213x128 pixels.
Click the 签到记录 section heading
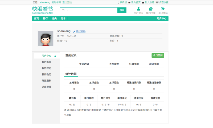pos(71,55)
